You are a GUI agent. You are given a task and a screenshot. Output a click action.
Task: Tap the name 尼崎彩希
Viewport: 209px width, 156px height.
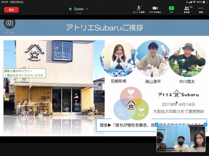(118, 81)
